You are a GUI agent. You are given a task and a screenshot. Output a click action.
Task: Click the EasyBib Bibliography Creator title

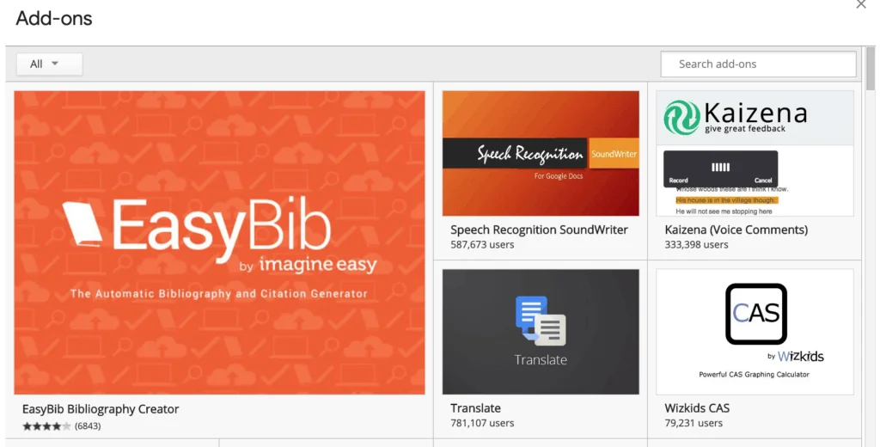tap(101, 409)
